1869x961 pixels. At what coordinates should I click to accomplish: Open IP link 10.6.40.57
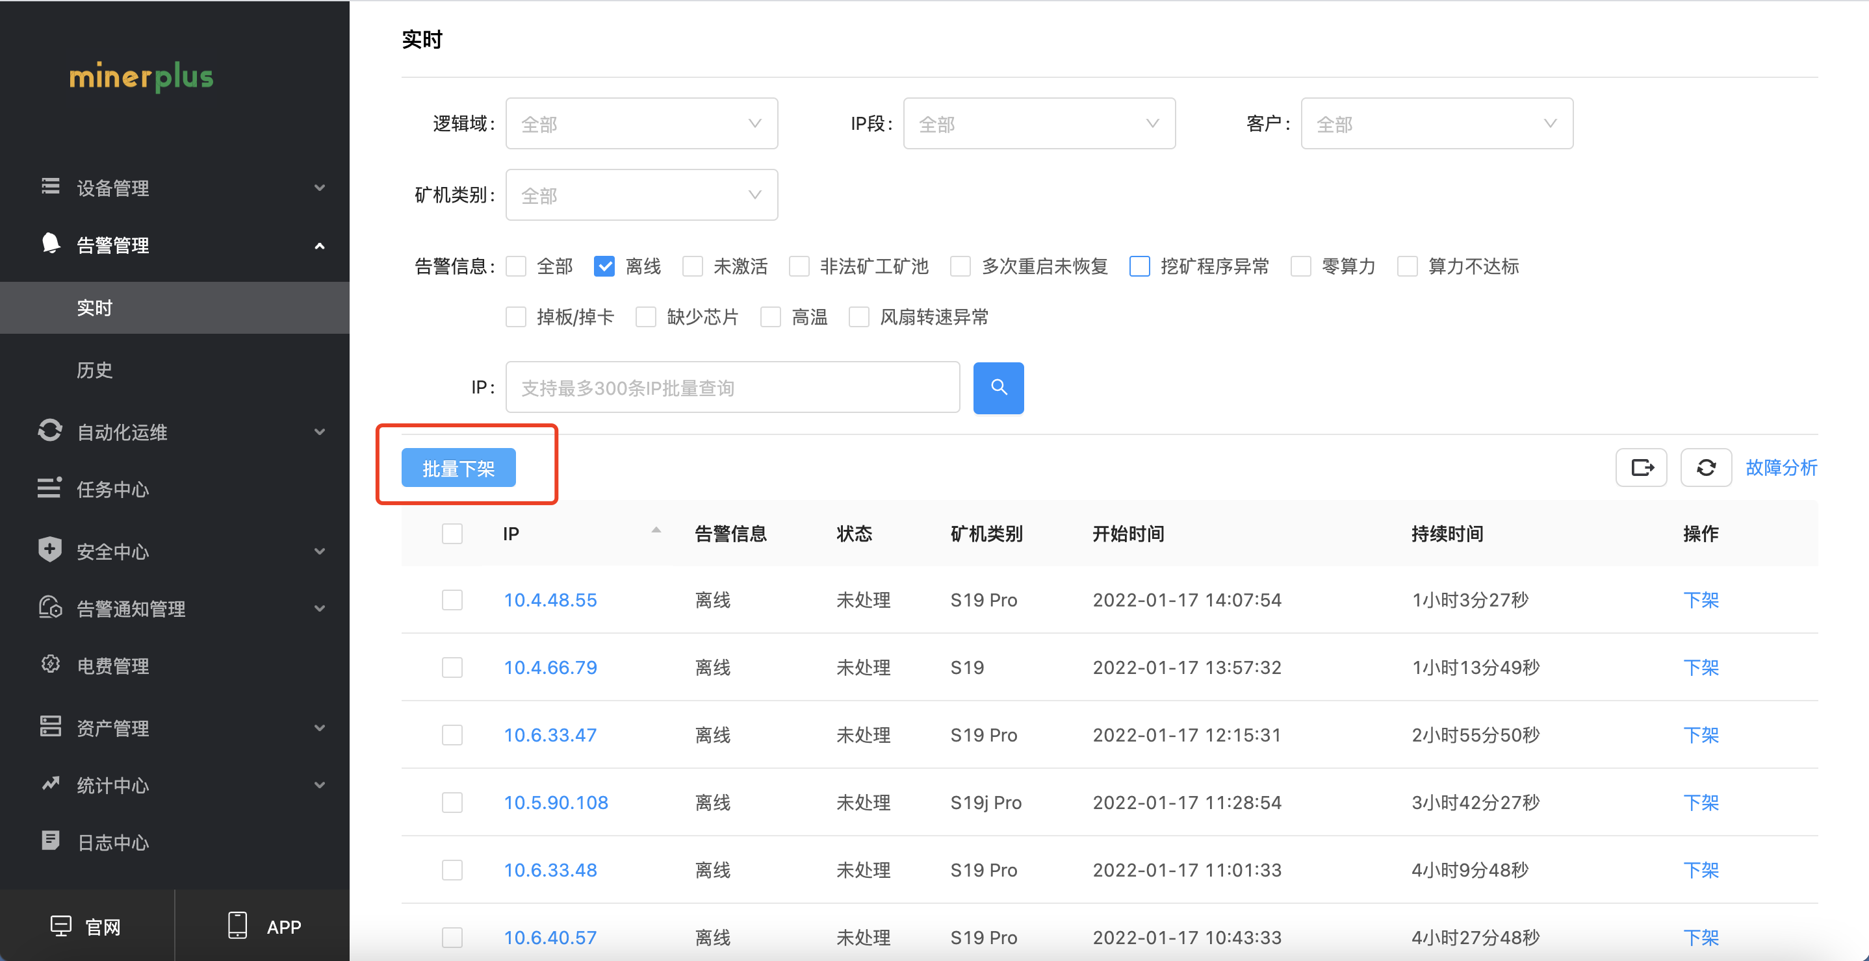[550, 937]
